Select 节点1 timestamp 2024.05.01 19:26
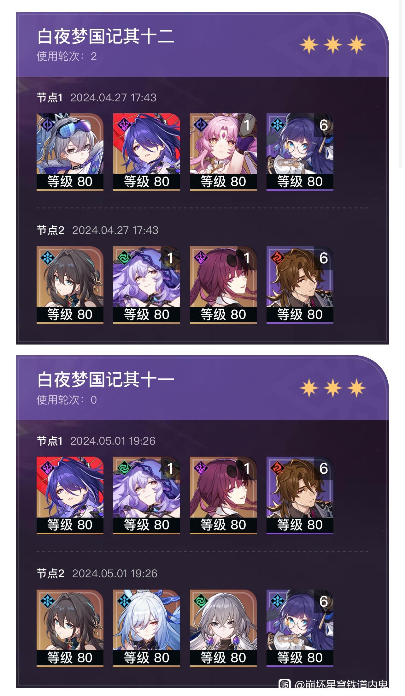This screenshot has width=405, height=696. [113, 441]
